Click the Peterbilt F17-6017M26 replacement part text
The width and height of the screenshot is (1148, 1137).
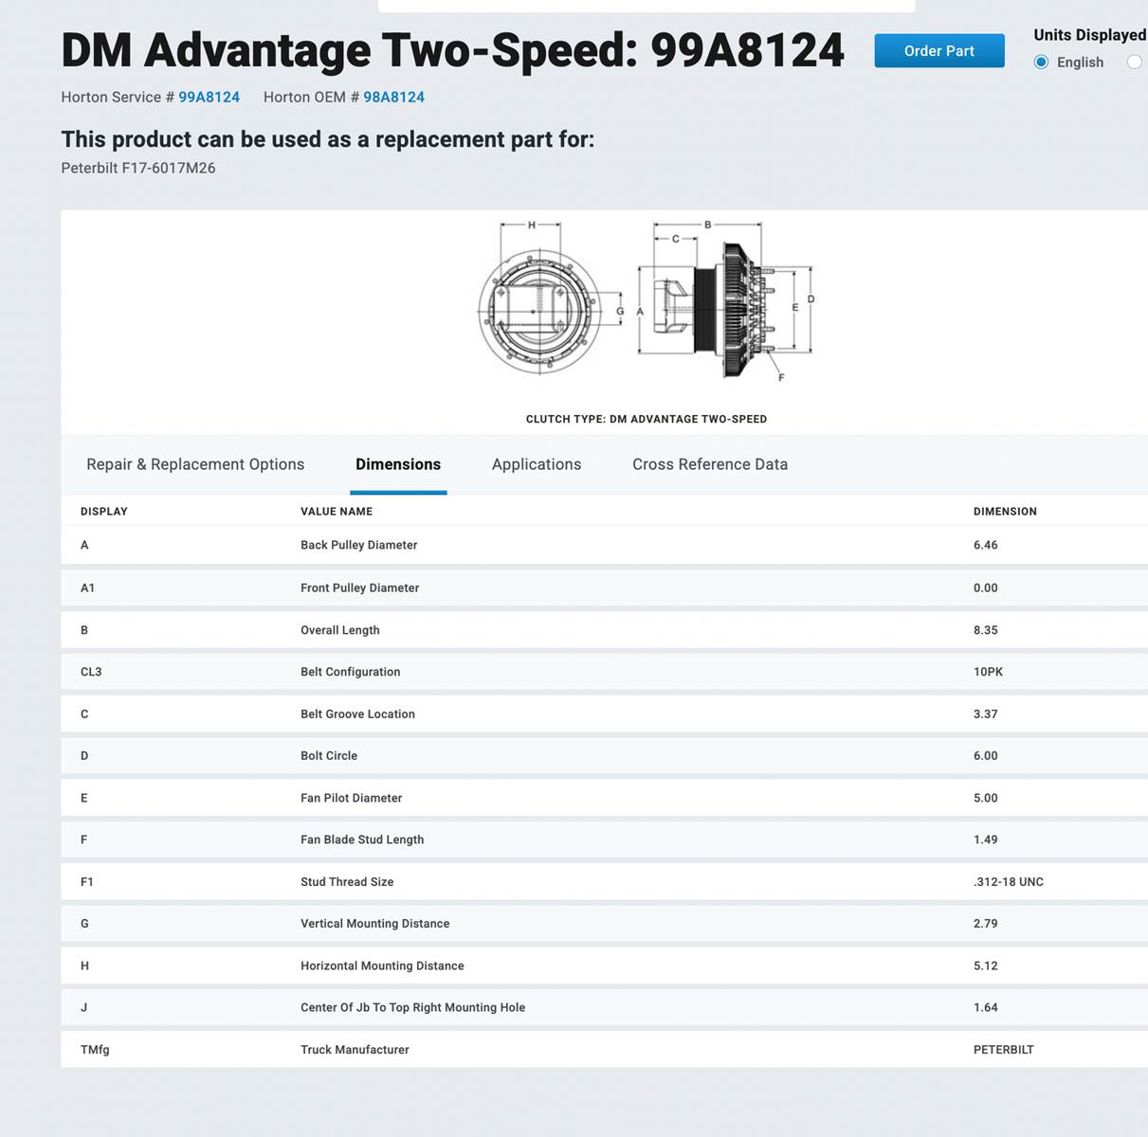point(138,169)
